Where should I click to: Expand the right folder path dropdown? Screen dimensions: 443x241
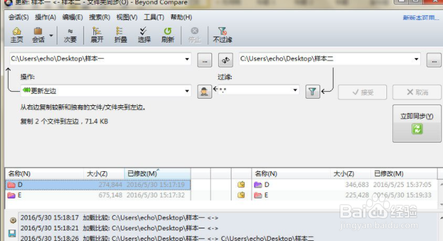(x=416, y=59)
